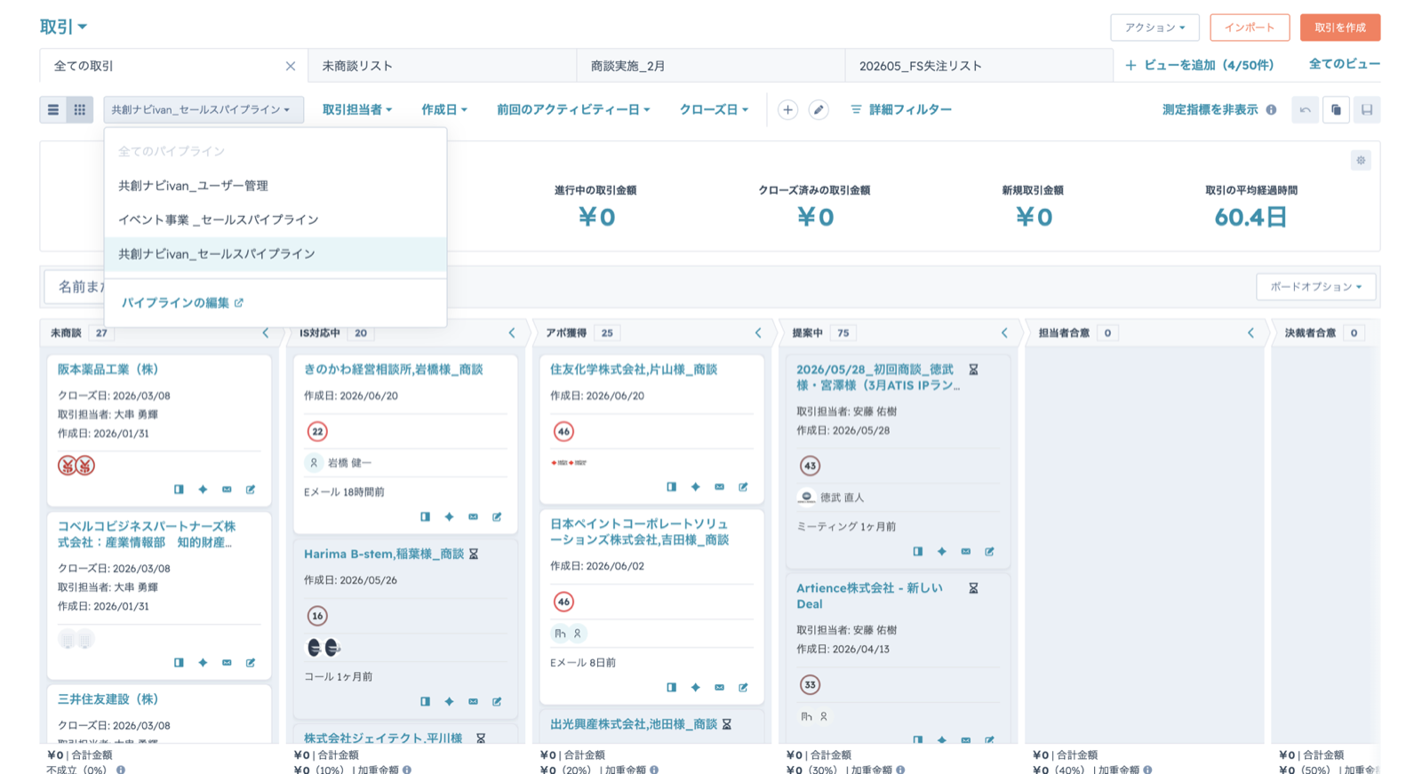
Task: Add note on コベルコビジネスパートナーズ card
Action: tap(251, 663)
